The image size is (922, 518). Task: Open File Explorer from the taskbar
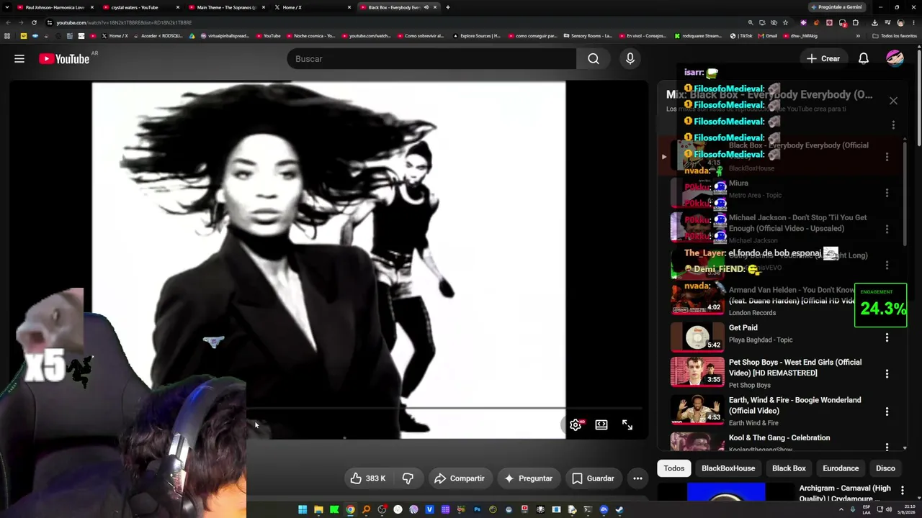[x=318, y=510]
